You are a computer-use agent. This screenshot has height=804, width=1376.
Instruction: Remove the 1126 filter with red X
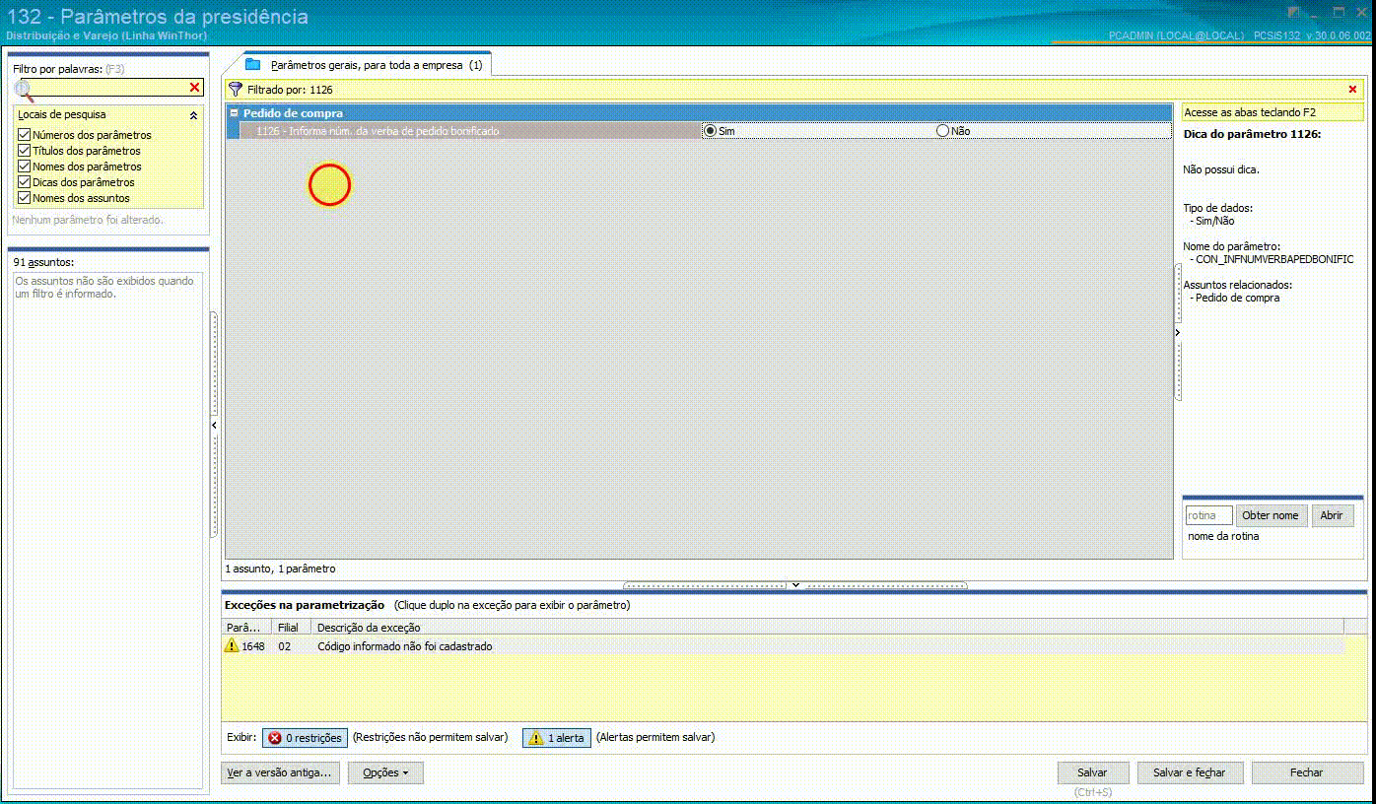click(x=1352, y=90)
